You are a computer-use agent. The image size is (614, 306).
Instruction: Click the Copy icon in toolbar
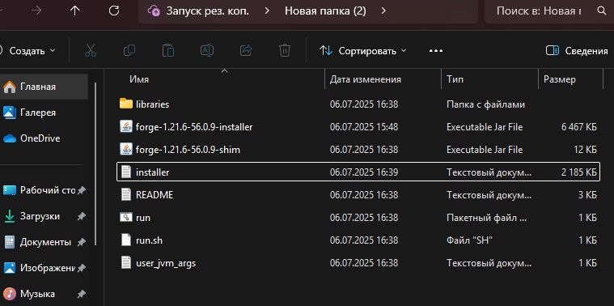pyautogui.click(x=129, y=50)
